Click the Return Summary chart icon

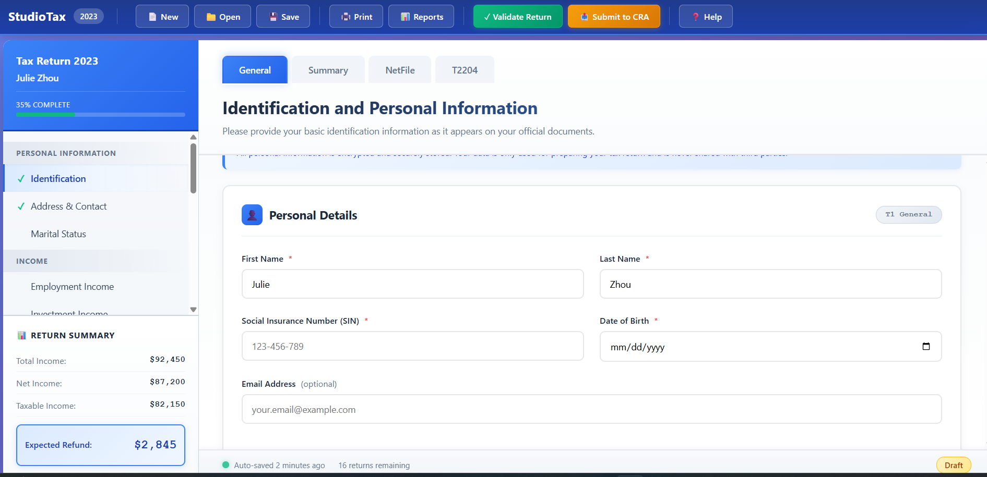(x=22, y=335)
